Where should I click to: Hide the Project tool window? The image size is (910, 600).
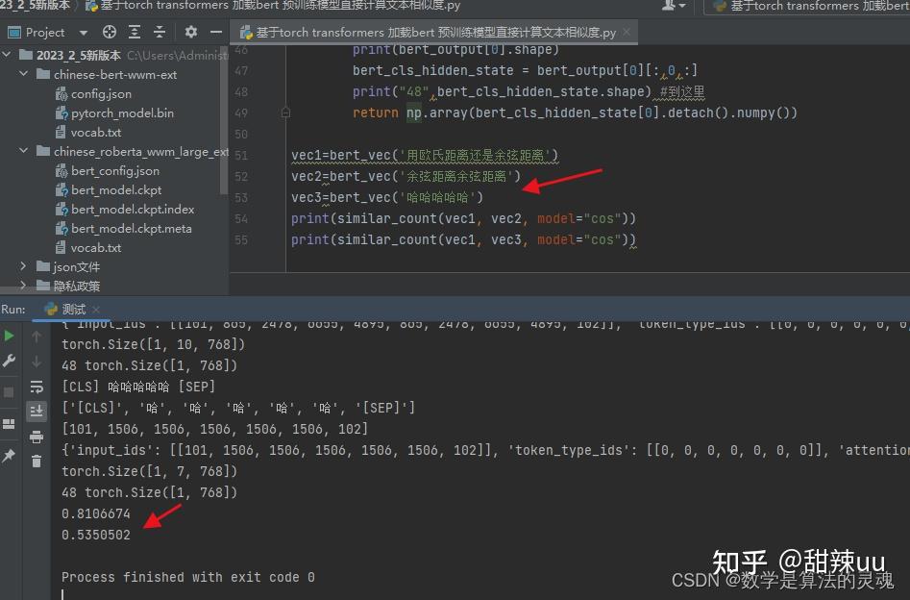coord(218,32)
